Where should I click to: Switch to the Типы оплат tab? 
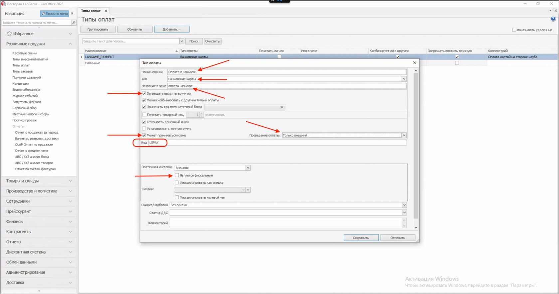[91, 11]
